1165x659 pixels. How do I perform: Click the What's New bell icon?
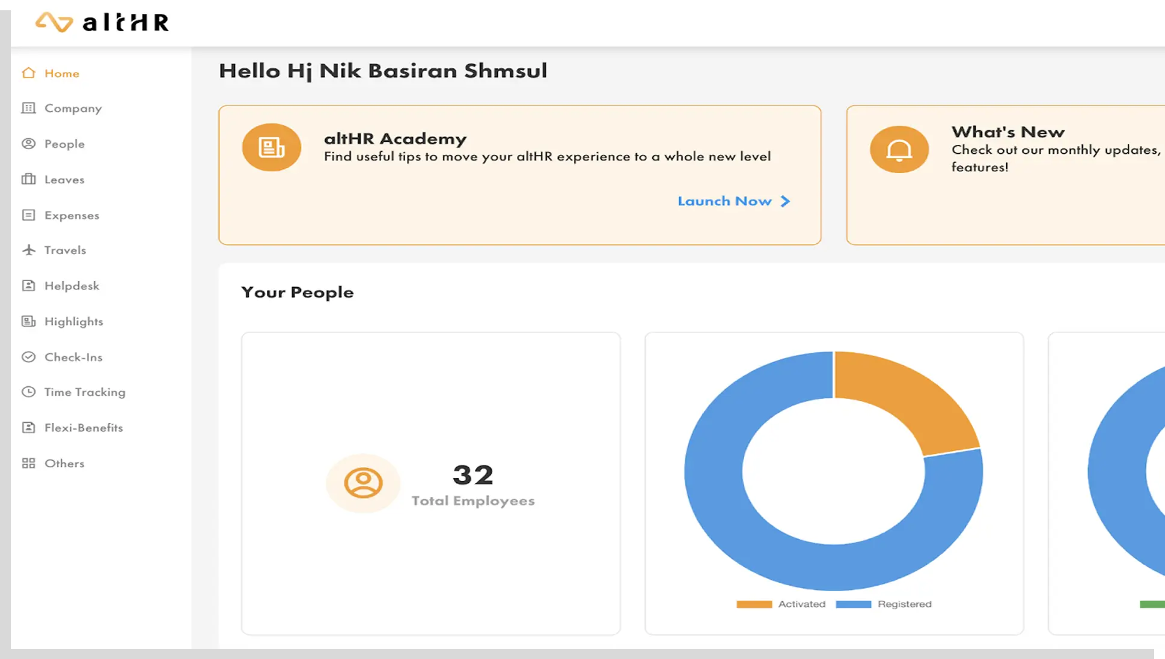point(899,150)
